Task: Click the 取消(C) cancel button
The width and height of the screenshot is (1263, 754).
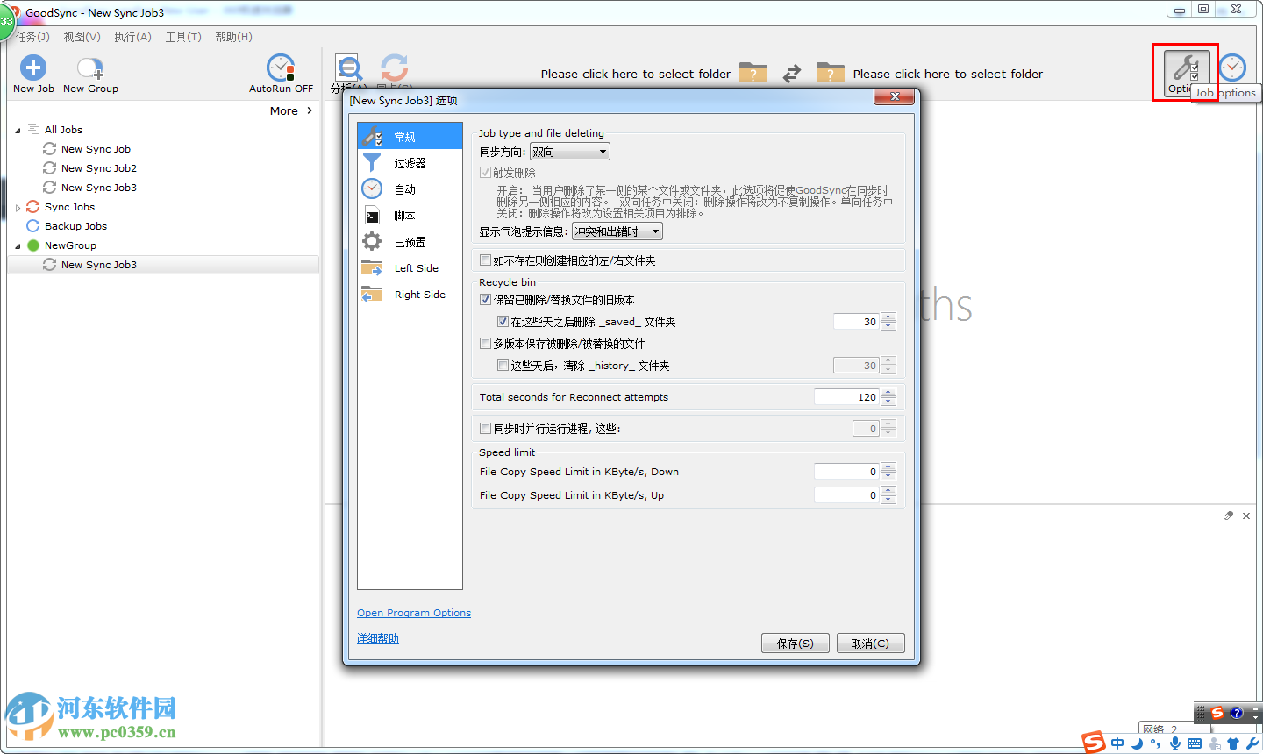Action: click(870, 643)
